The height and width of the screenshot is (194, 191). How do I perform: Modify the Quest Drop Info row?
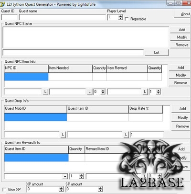point(181,117)
